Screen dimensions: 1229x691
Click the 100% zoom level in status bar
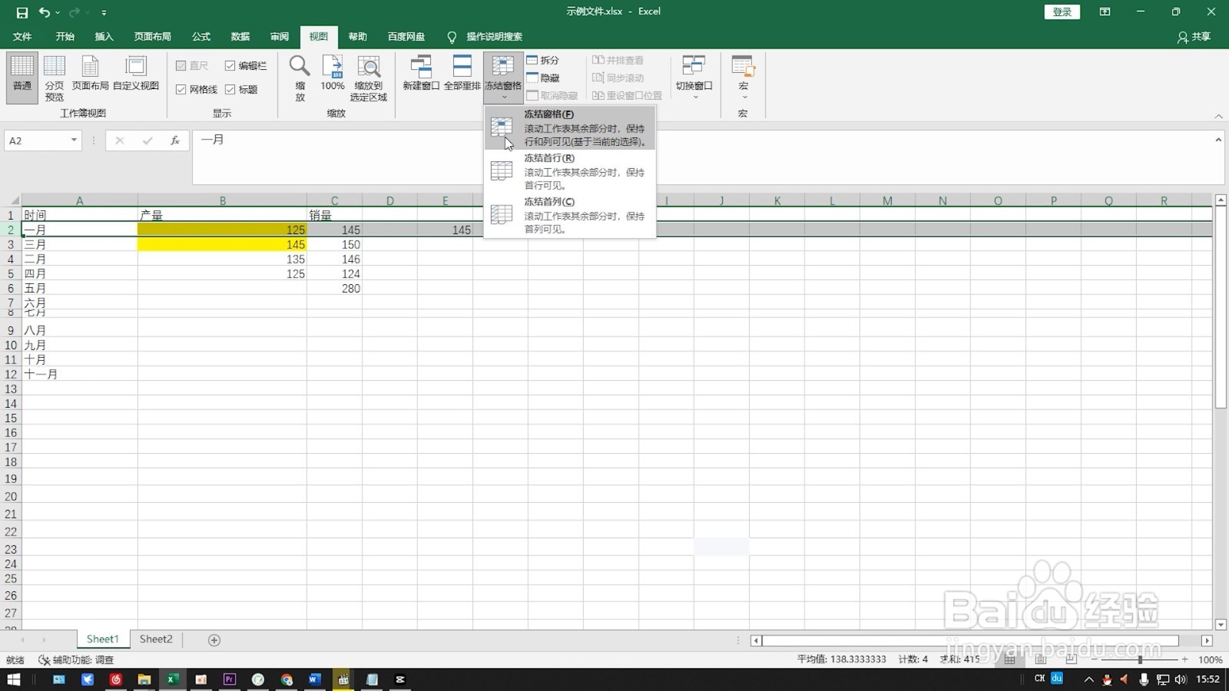point(1210,660)
